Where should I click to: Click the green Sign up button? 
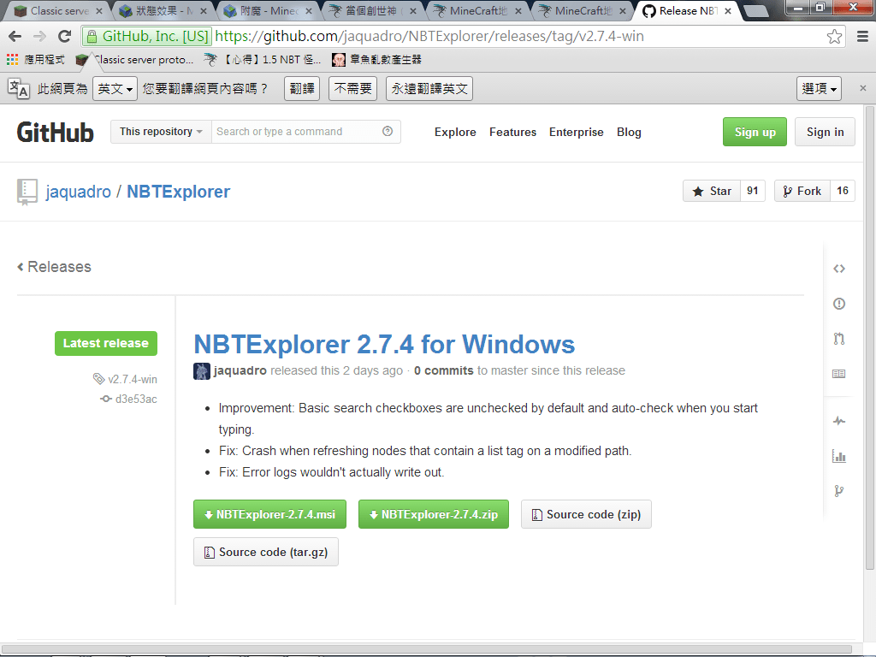click(755, 132)
